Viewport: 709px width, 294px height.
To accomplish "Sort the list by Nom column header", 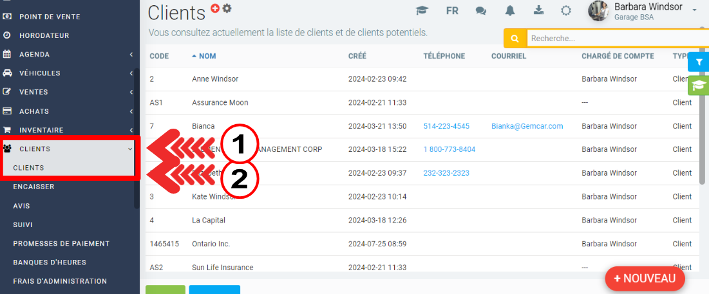I will pos(207,56).
